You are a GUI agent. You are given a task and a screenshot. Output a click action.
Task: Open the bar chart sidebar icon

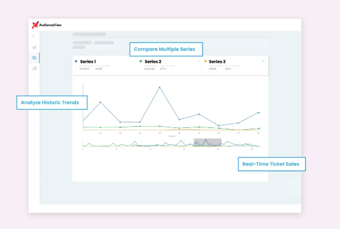[x=34, y=47]
